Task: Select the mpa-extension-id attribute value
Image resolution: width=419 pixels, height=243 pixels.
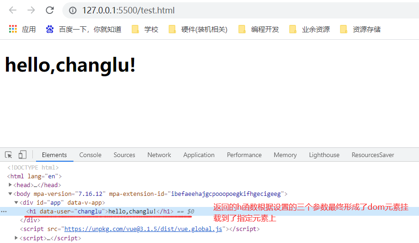Action: click(x=226, y=194)
